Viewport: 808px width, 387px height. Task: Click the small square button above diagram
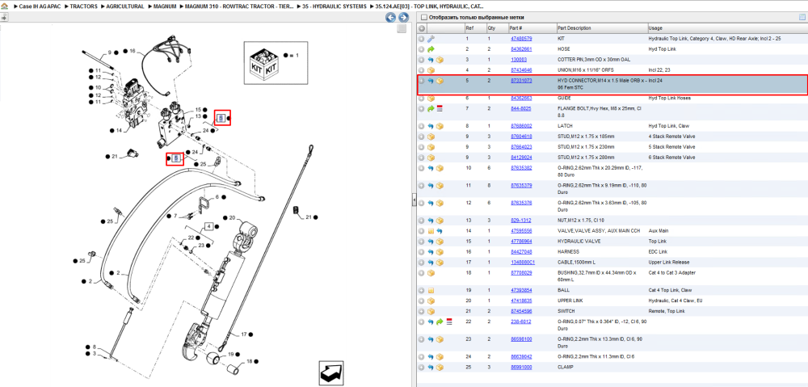coord(402,29)
